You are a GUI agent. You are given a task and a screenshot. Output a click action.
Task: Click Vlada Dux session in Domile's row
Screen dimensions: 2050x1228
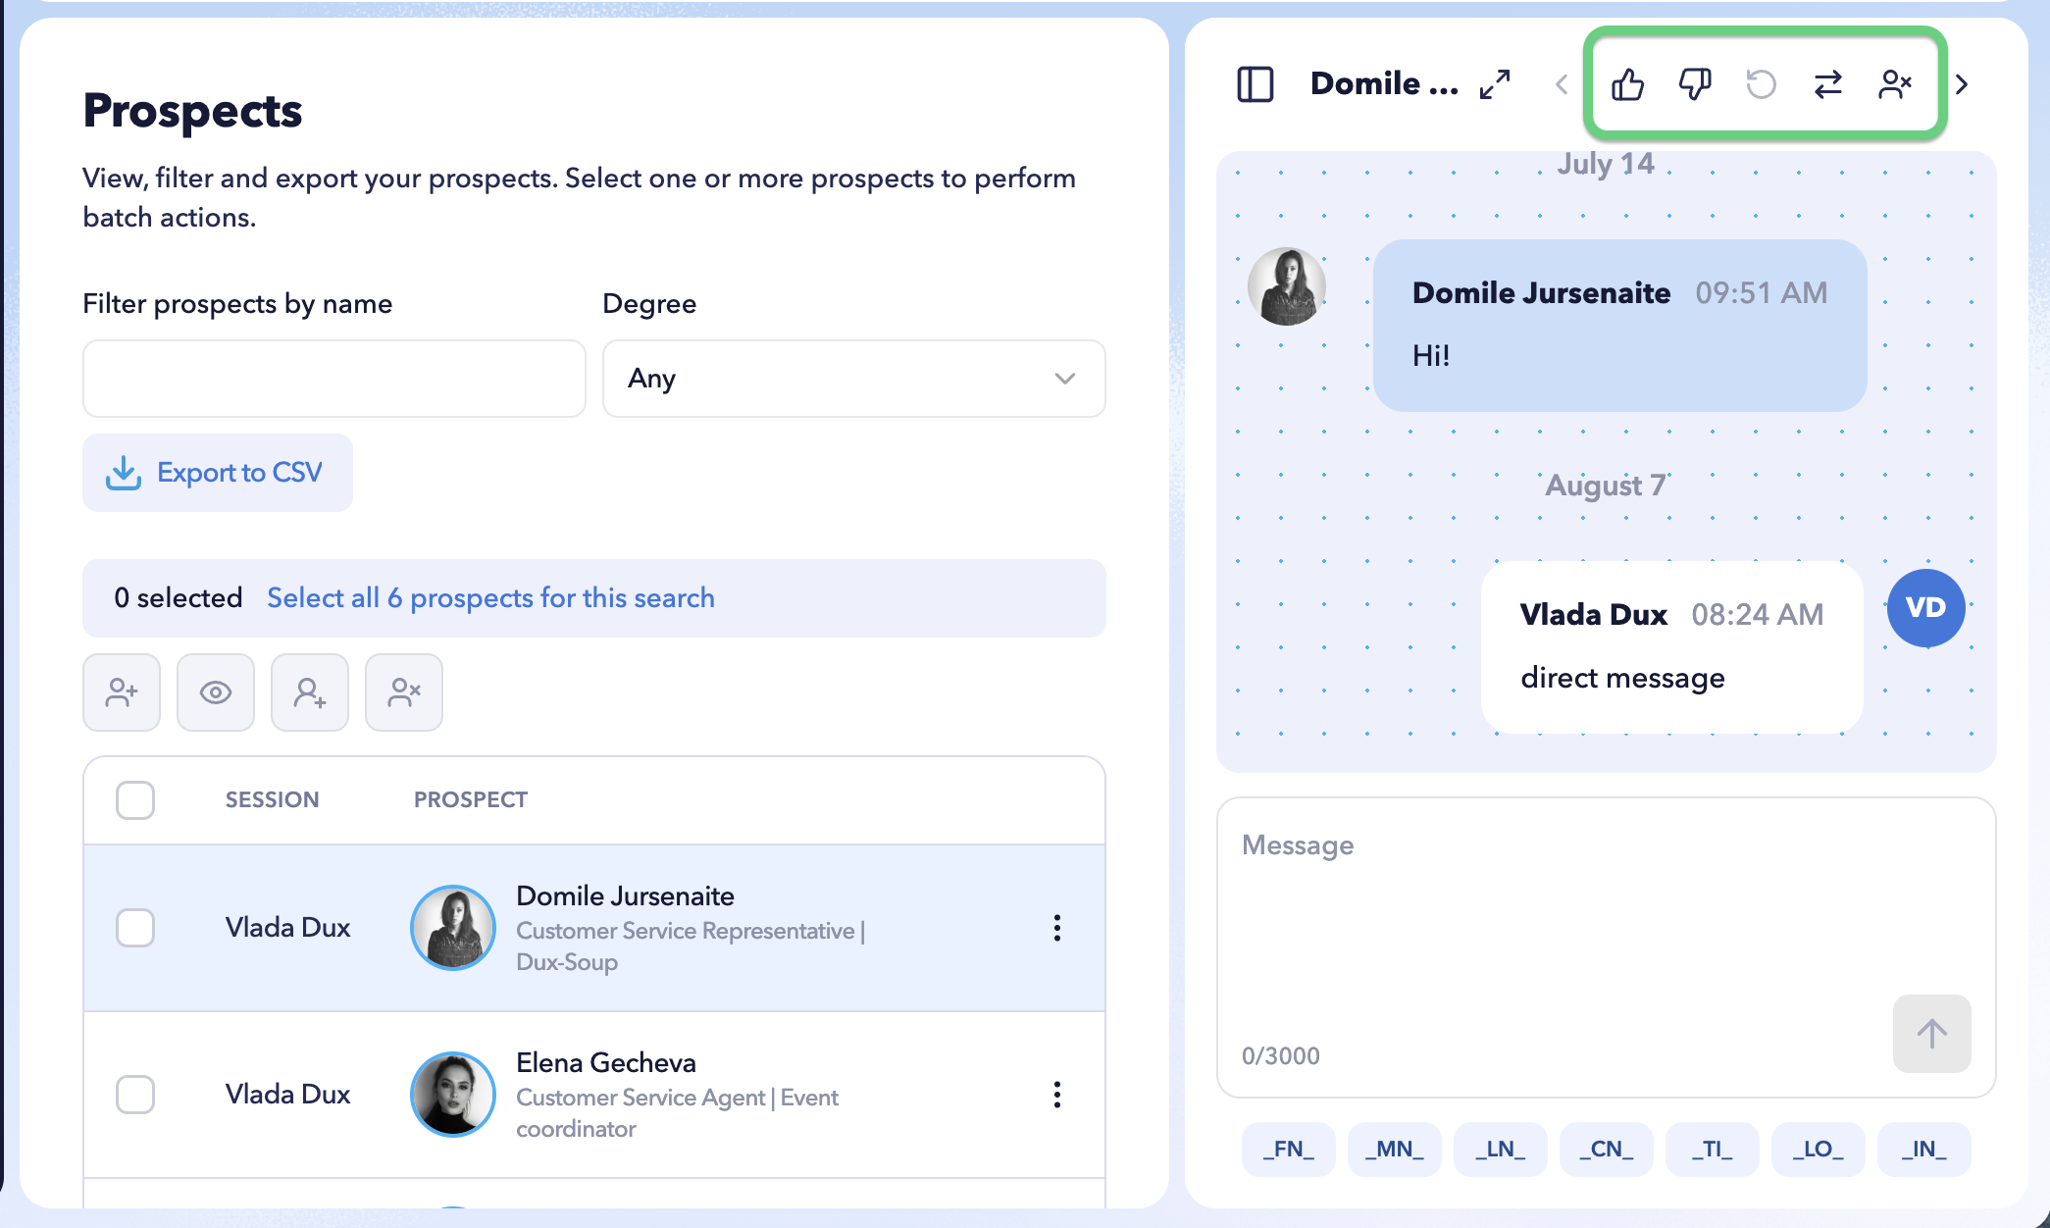click(x=288, y=928)
